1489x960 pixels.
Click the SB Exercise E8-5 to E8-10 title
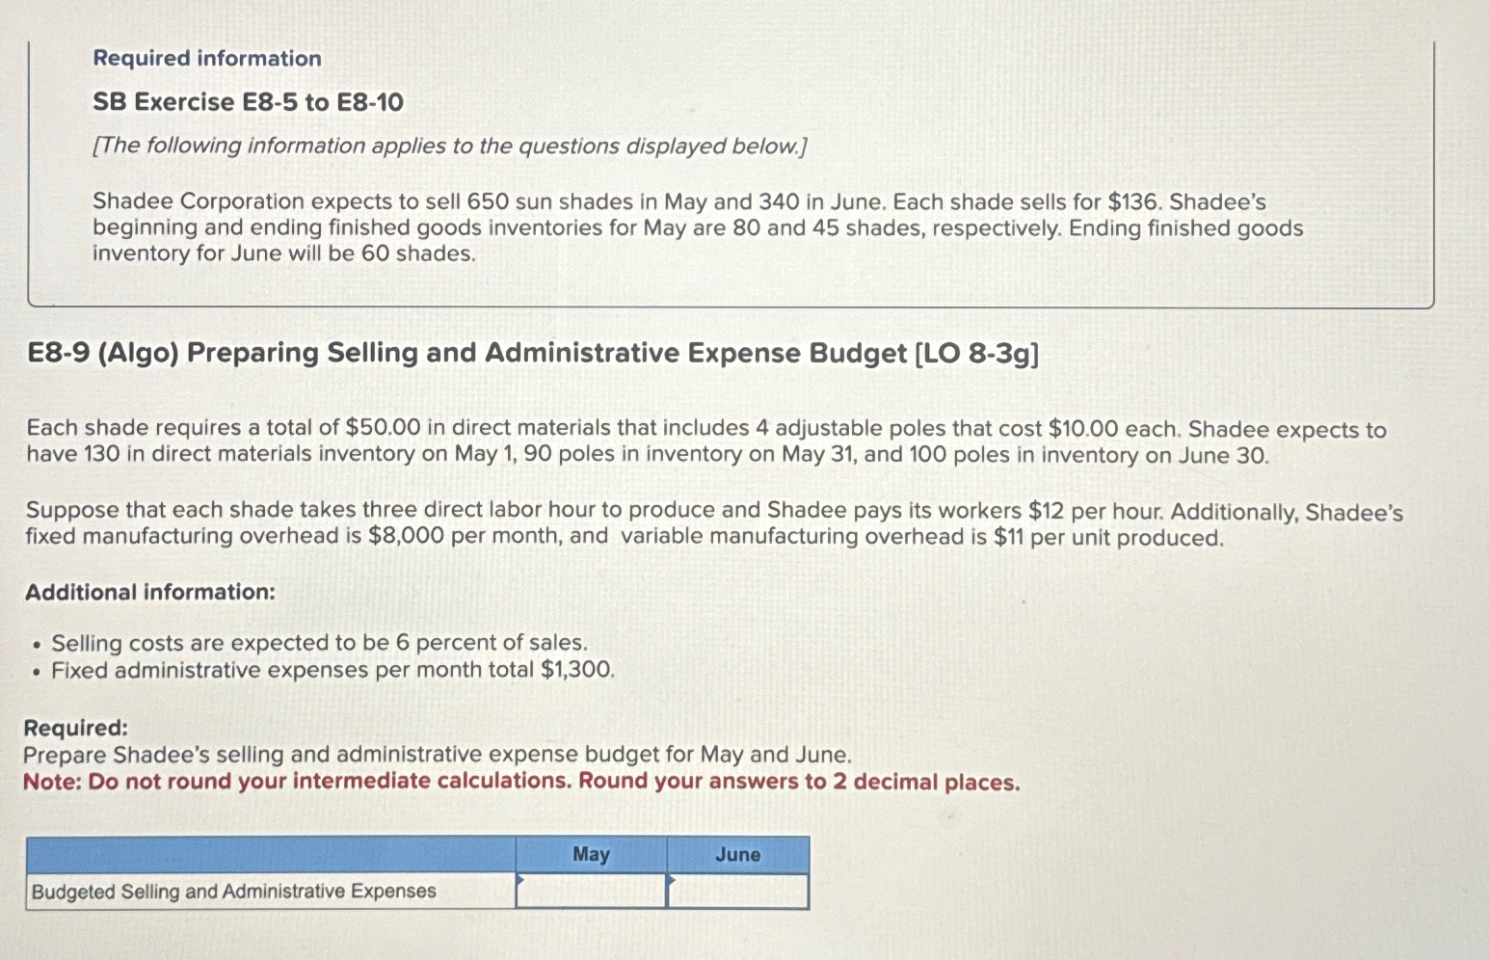pyautogui.click(x=250, y=101)
